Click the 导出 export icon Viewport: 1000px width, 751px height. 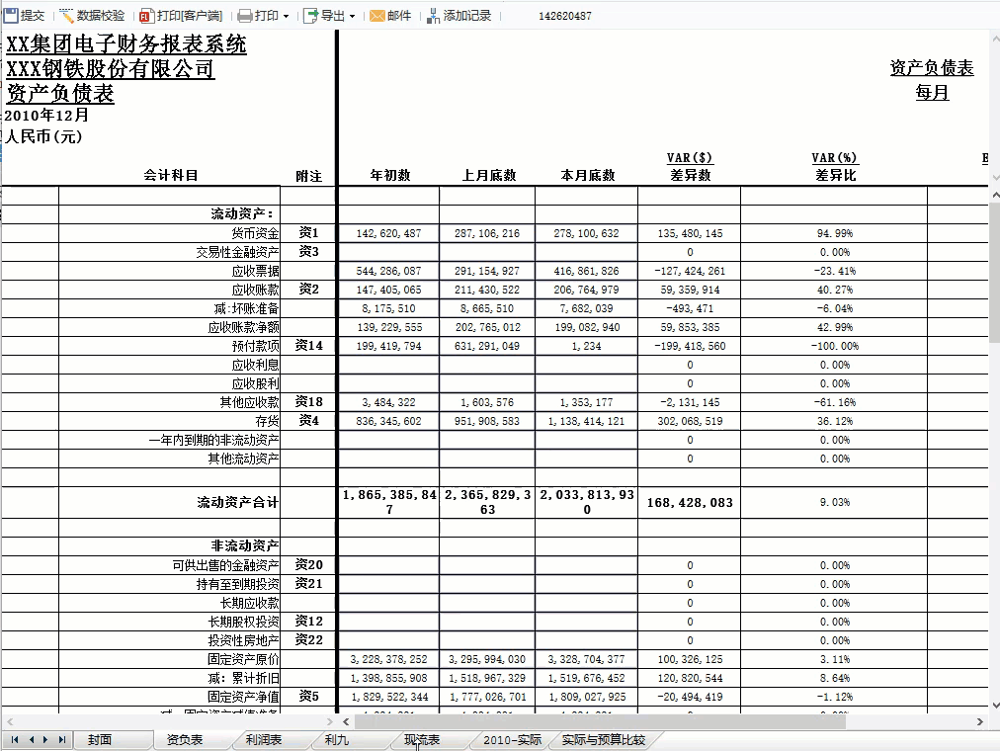pyautogui.click(x=310, y=16)
